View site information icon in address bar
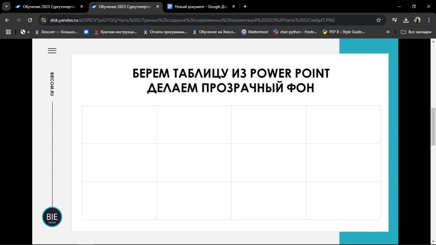 pos(44,20)
